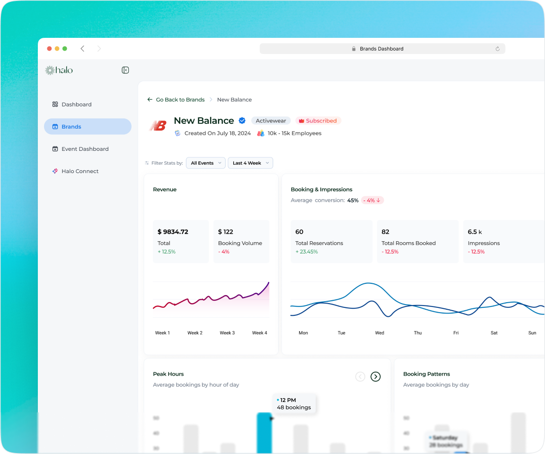Click the Created On July 18, 2024 text
Screen dimensions: 545x454
click(x=218, y=133)
